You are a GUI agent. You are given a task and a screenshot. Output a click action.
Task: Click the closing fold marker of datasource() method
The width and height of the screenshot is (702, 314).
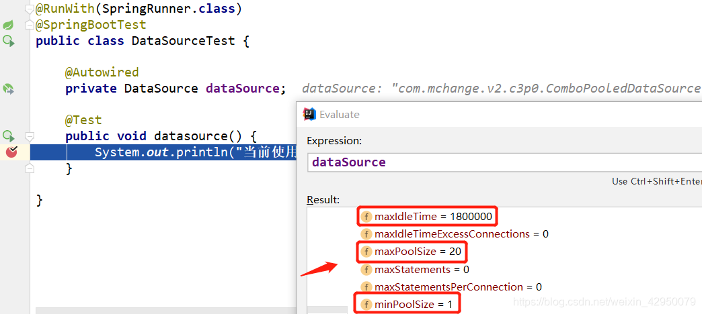pyautogui.click(x=30, y=168)
